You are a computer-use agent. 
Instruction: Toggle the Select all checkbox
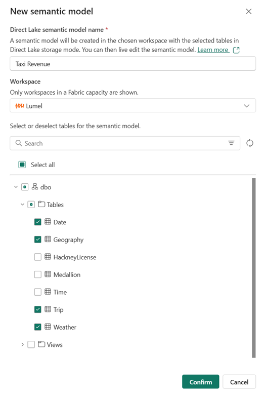click(22, 165)
